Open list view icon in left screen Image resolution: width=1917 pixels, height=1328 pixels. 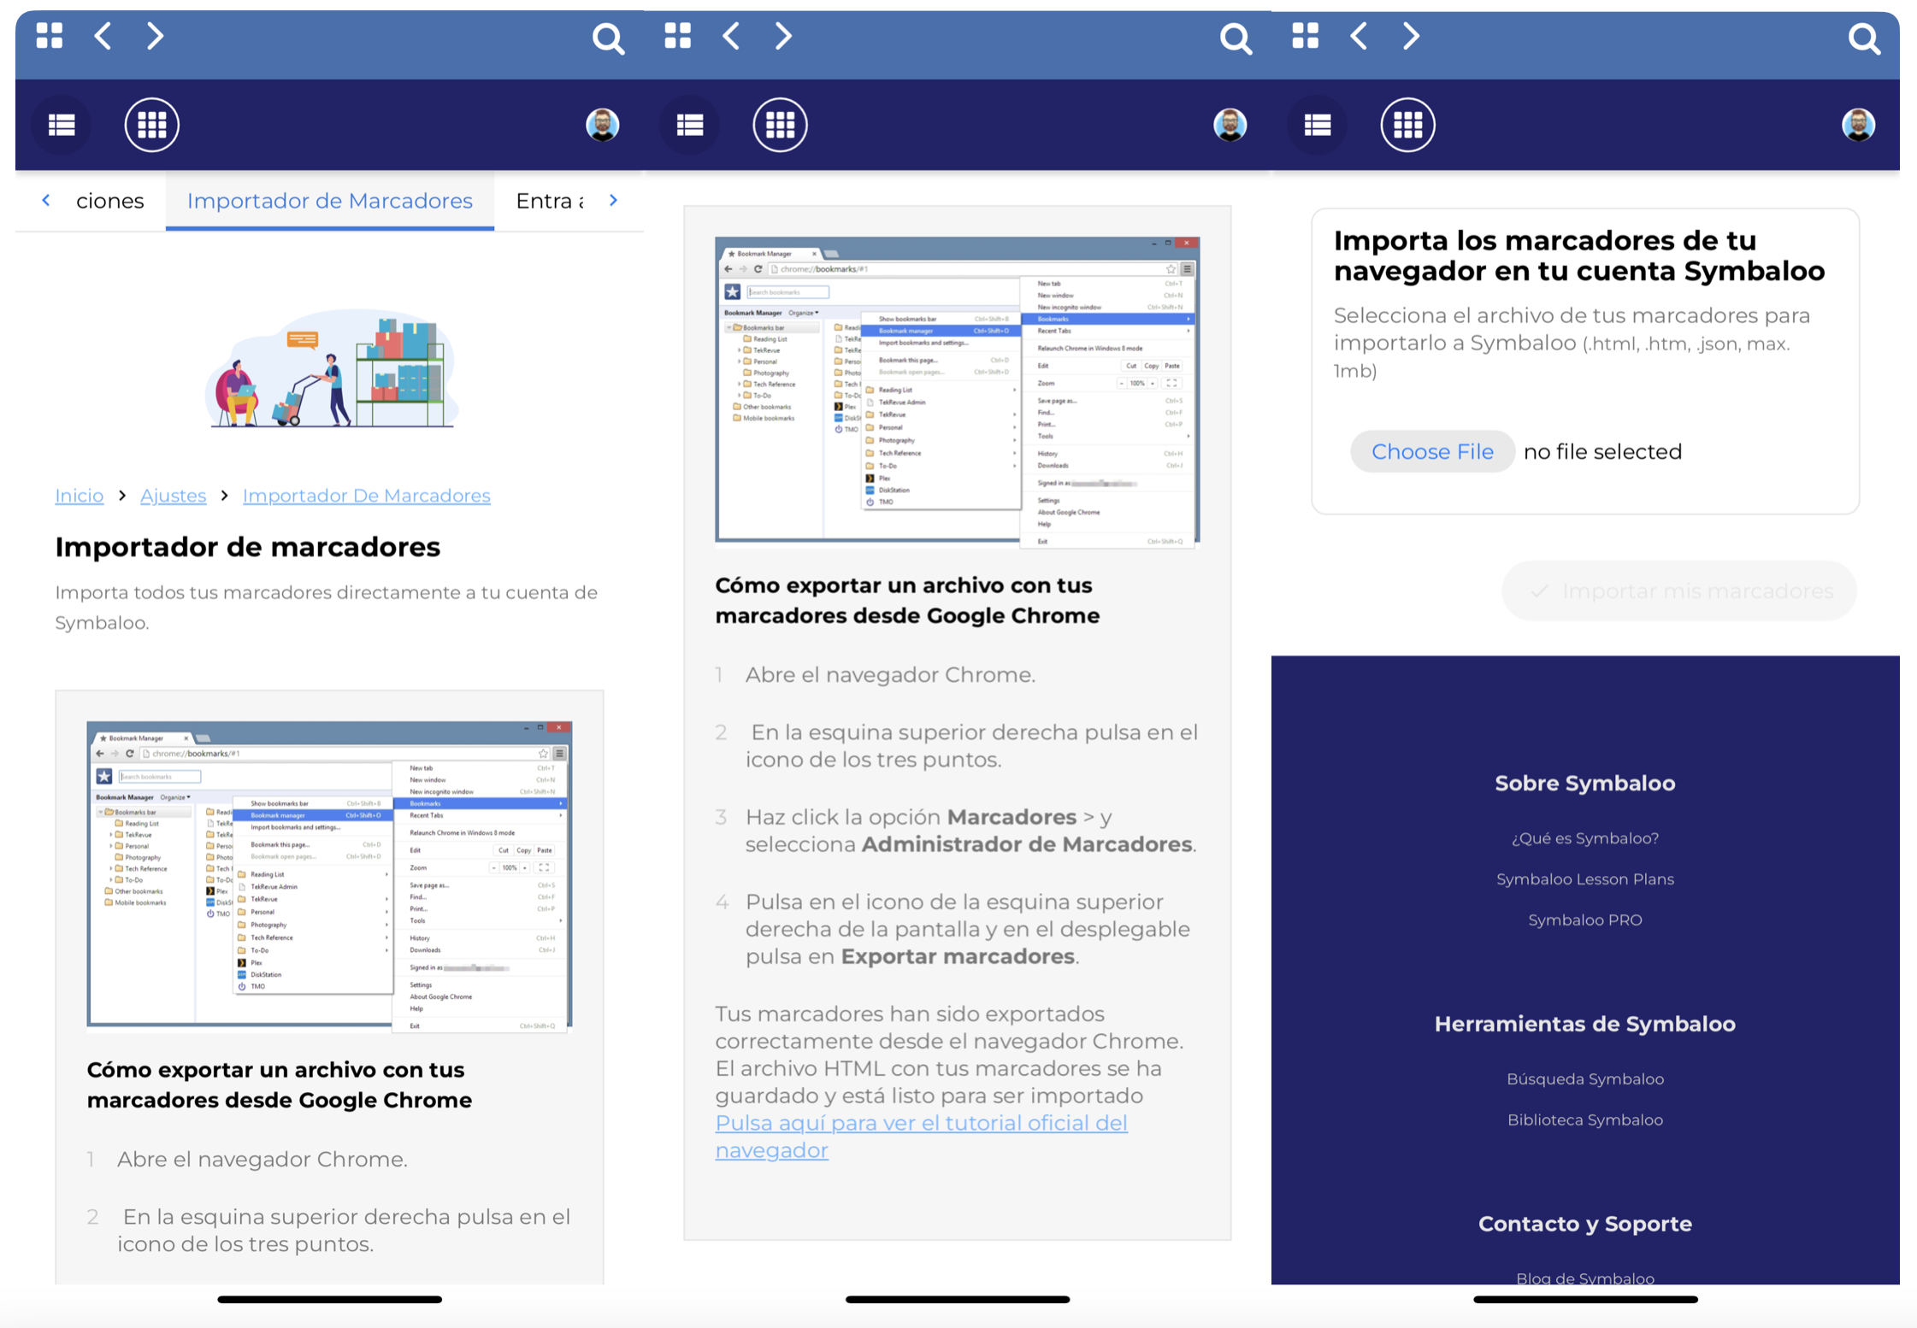(62, 125)
